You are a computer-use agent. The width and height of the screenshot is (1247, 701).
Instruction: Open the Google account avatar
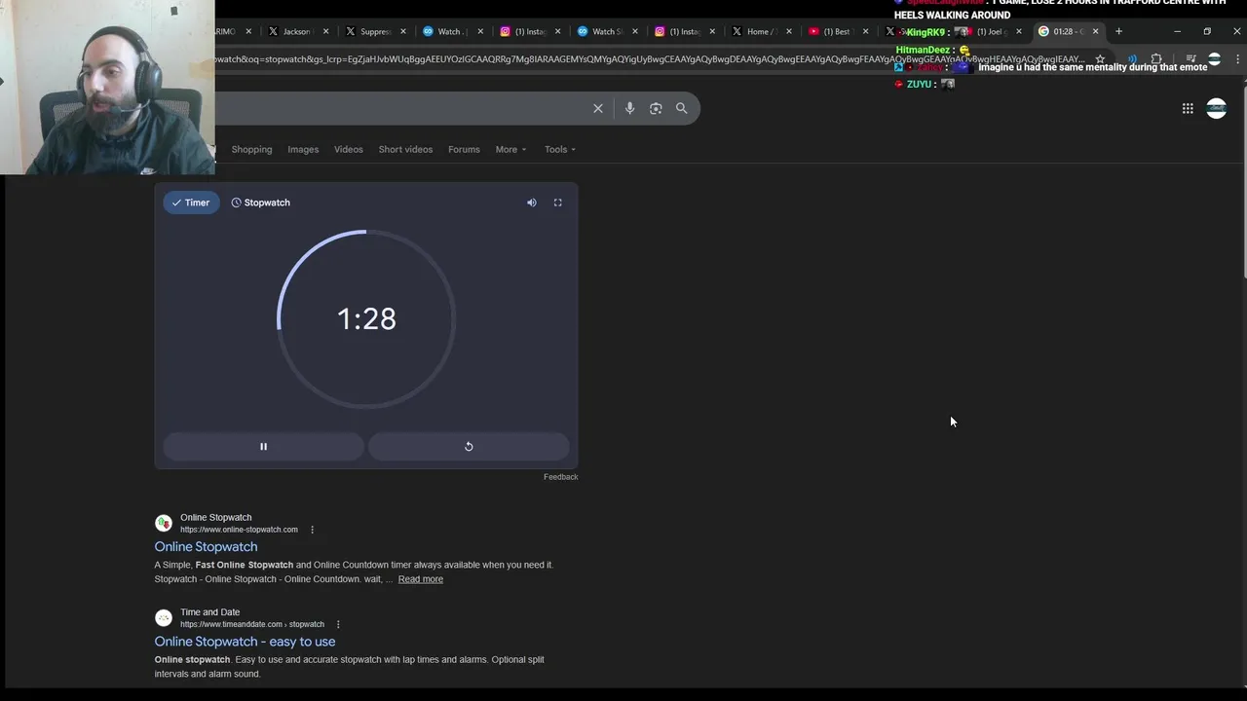[x=1217, y=108]
